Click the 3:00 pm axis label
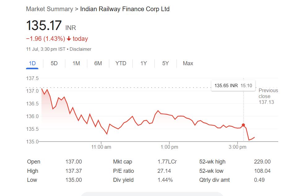Image resolution: width=298 pixels, height=196 pixels. click(237, 147)
